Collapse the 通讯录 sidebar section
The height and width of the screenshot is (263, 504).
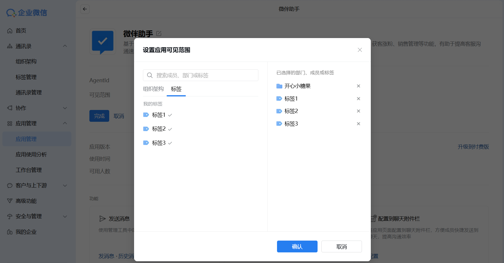65,46
